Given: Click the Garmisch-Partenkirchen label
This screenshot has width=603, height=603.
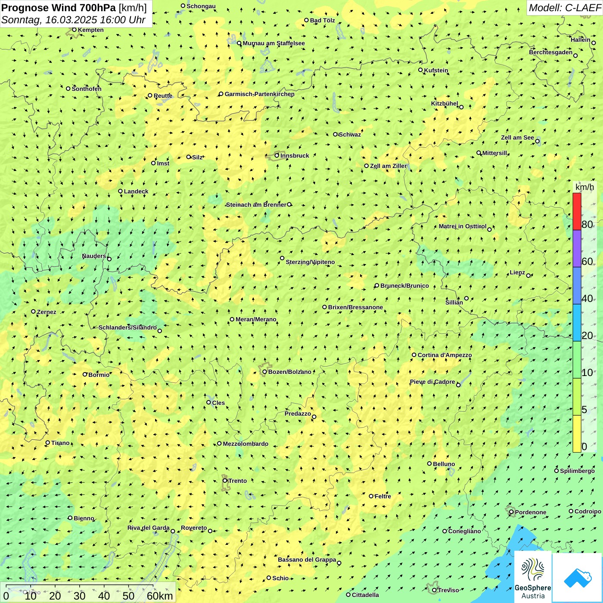Looking at the screenshot, I should click(260, 94).
